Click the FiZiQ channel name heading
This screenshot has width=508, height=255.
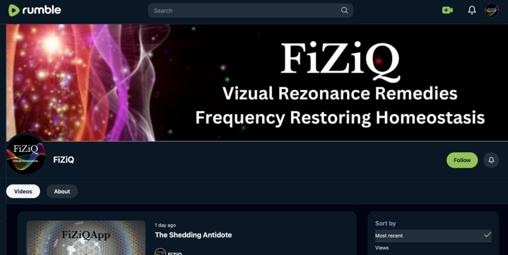coord(64,160)
